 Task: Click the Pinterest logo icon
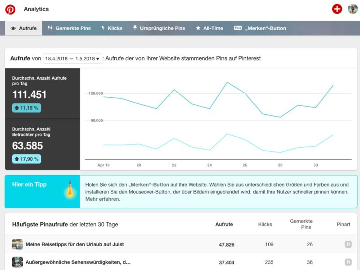tap(10, 9)
